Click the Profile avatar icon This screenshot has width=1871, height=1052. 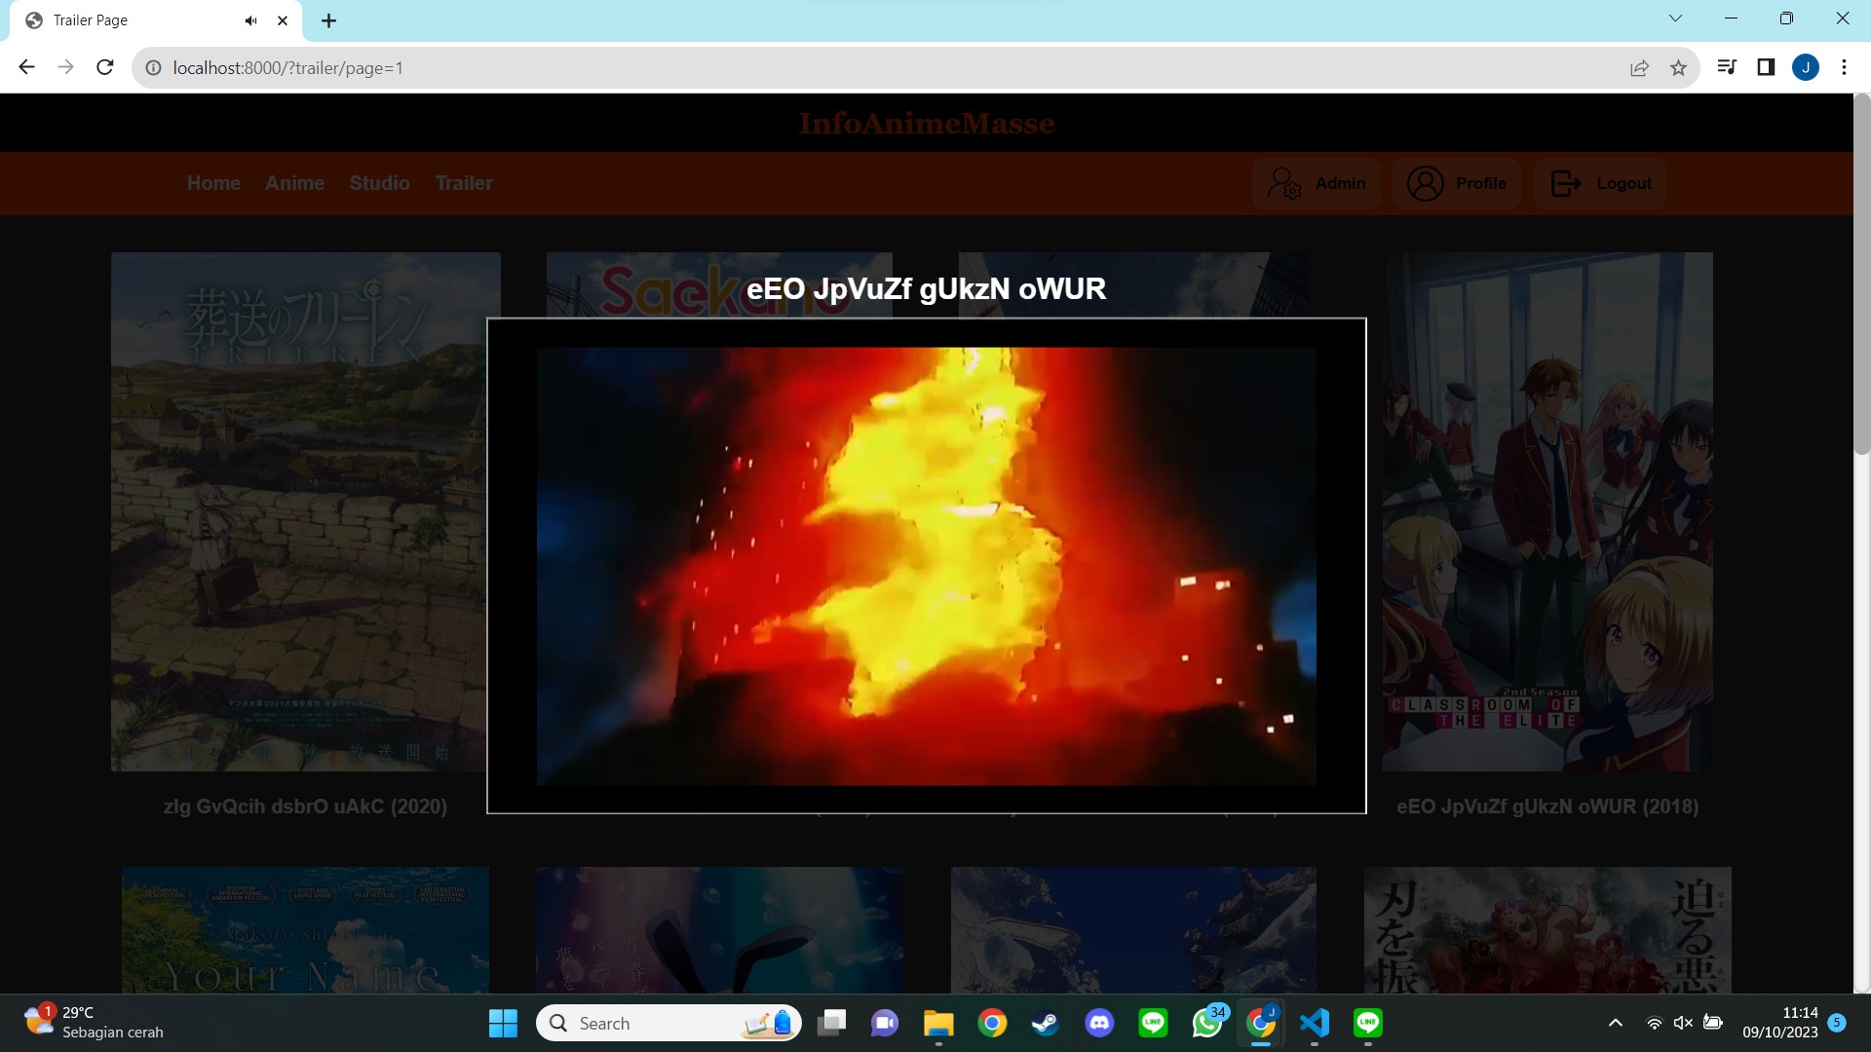pos(1425,183)
